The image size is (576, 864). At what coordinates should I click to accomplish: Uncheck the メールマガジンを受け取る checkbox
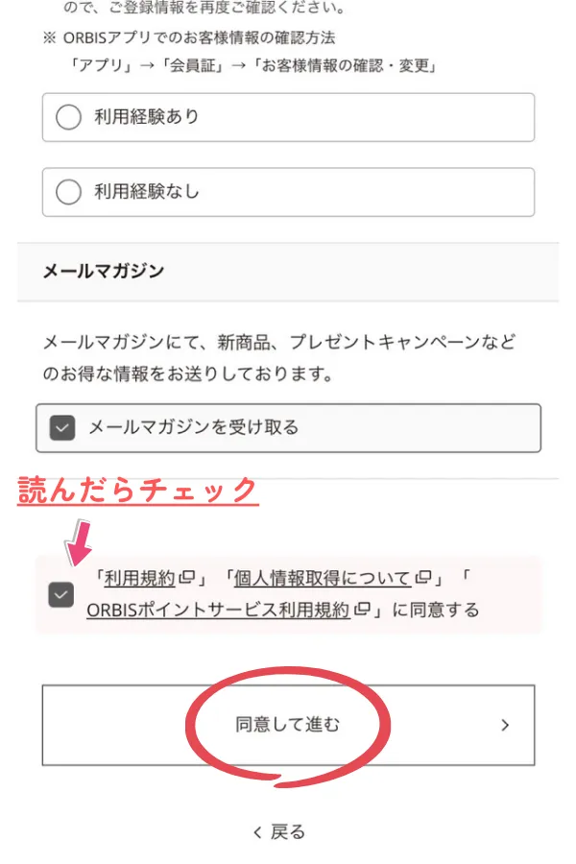click(x=61, y=427)
